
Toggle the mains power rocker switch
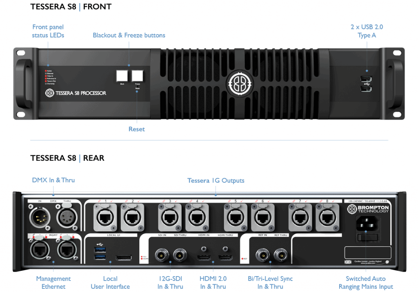366,237
